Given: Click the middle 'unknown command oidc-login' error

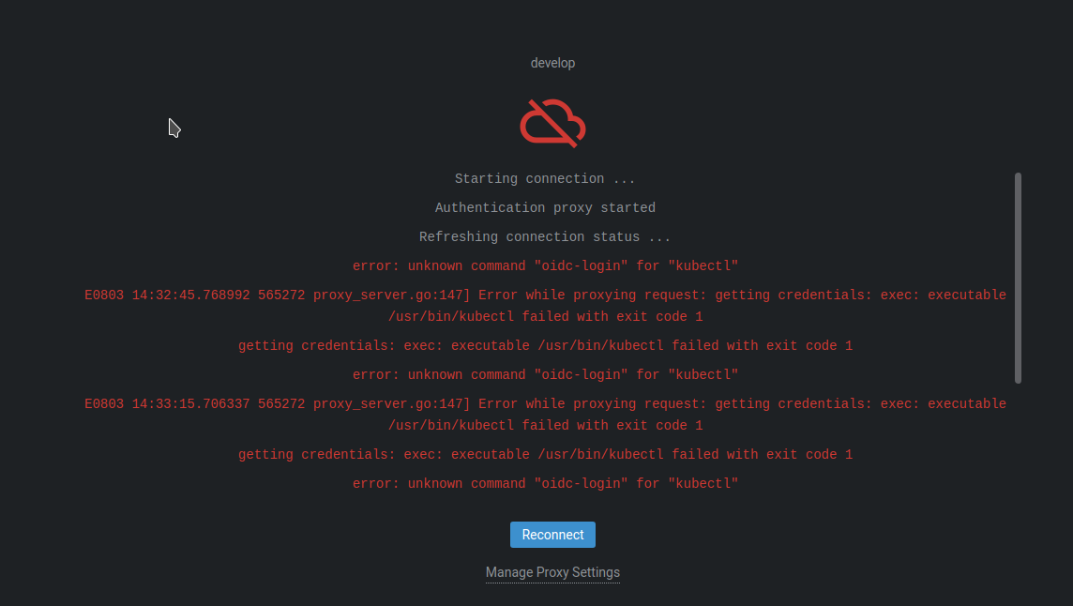Looking at the screenshot, I should [x=545, y=374].
